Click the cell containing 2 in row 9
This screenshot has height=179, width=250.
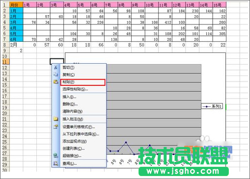pyautogui.click(x=16, y=51)
